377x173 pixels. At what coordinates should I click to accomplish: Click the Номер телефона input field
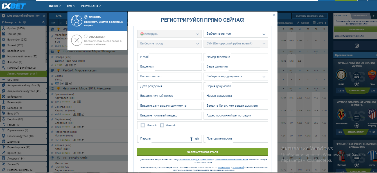236,57
